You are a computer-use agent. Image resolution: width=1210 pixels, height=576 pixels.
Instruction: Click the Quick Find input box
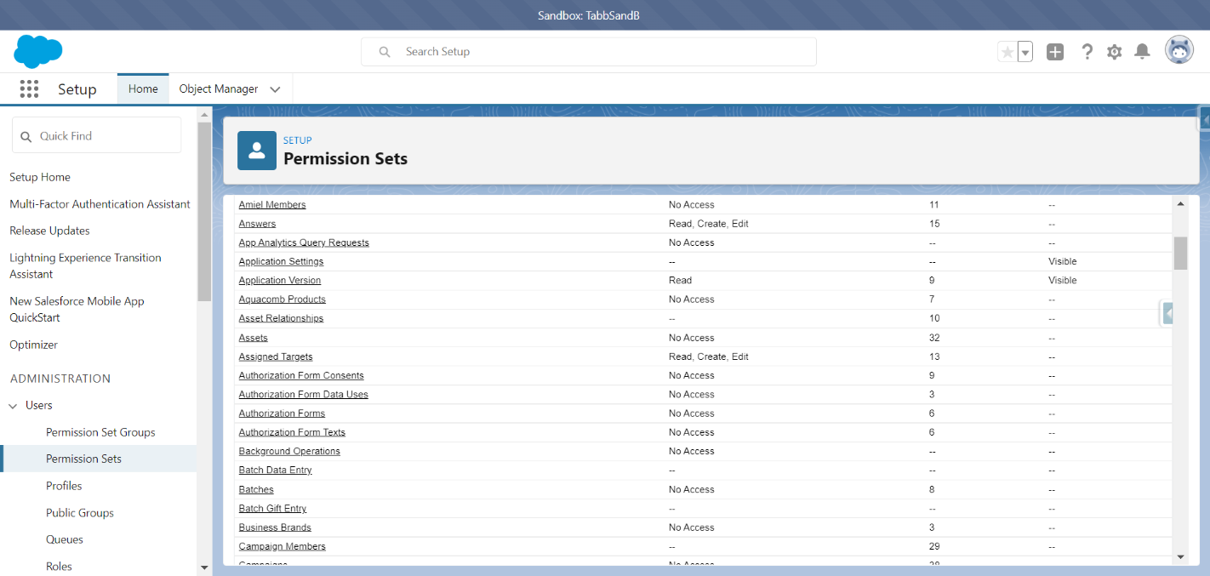coord(97,136)
